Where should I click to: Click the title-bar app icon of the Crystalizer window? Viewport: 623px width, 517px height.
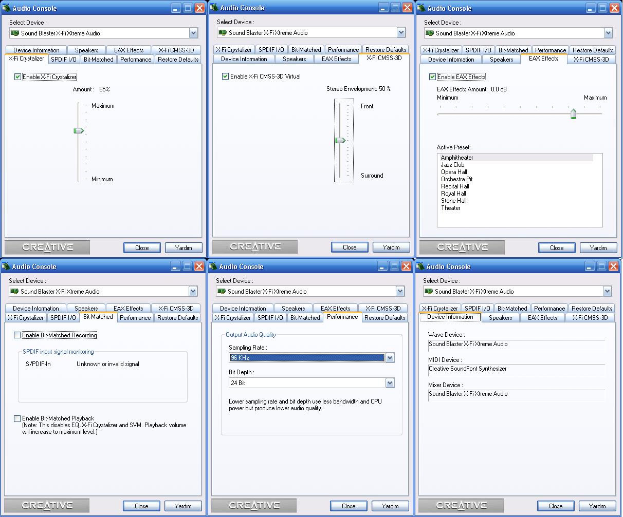coord(6,8)
